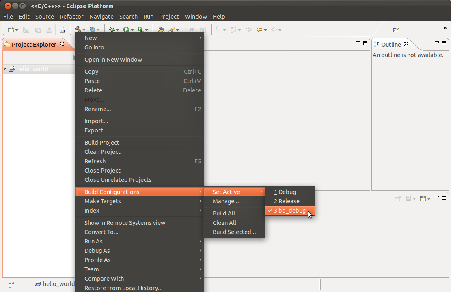The image size is (451, 292).
Task: Click the Print toolbar icon
Action: coord(49,30)
